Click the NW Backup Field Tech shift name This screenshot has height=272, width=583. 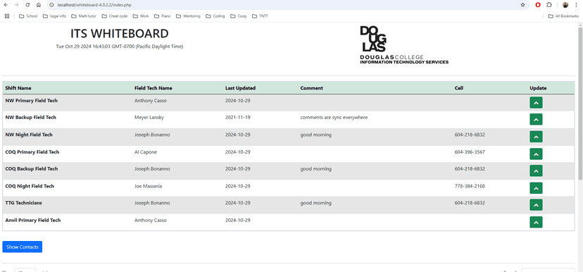30,118
